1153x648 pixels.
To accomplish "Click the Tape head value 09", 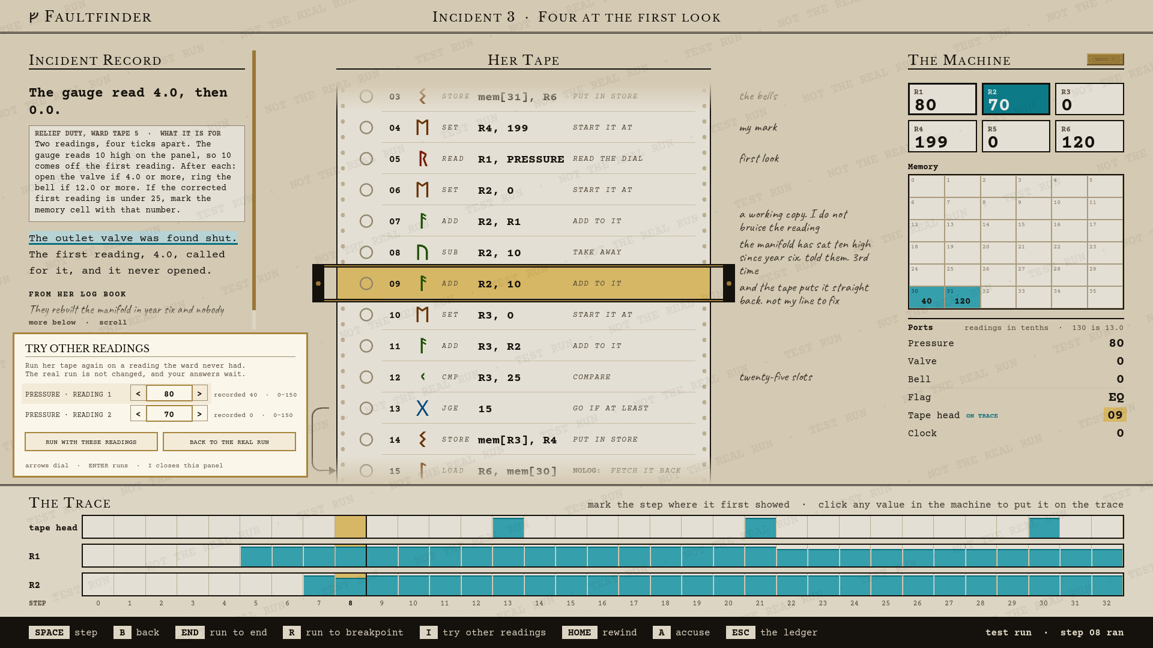I will coord(1115,415).
